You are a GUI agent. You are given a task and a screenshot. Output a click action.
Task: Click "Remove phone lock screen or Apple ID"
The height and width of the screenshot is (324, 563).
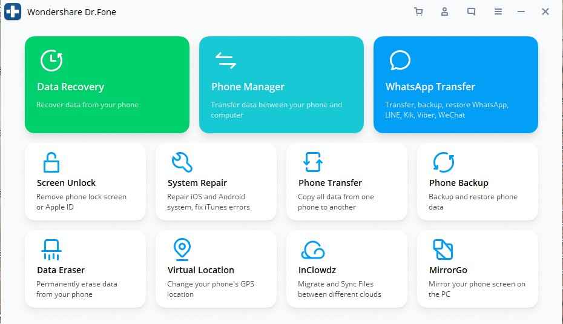tap(81, 202)
